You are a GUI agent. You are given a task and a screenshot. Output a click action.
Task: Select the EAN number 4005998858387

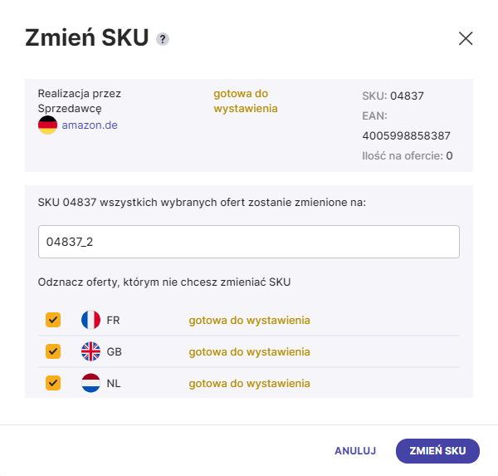[x=406, y=135]
